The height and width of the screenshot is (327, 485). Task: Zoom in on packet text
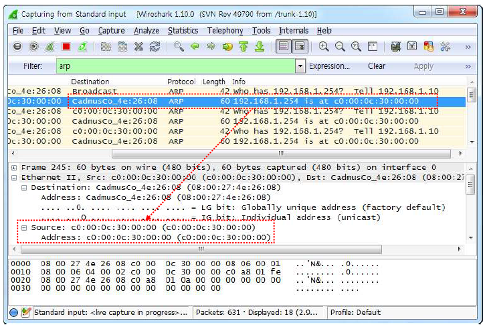coord(324,47)
